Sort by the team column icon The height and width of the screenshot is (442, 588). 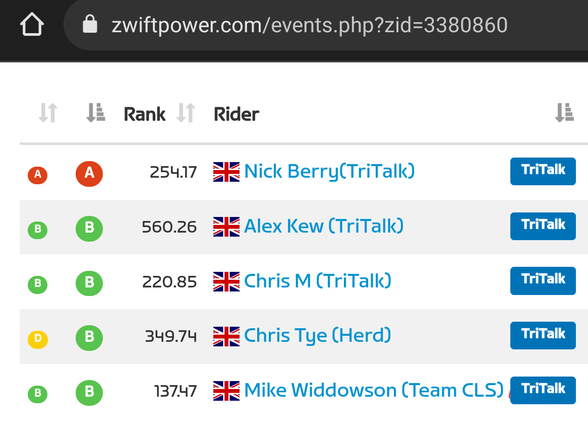[564, 113]
